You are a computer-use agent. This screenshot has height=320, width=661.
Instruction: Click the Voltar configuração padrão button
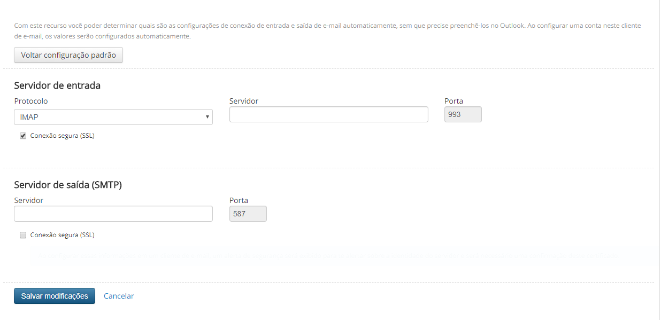(x=68, y=55)
